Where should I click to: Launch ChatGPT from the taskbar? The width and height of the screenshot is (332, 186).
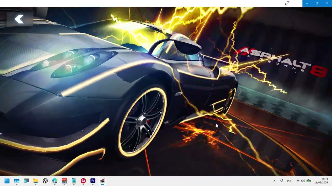[x=45, y=181]
